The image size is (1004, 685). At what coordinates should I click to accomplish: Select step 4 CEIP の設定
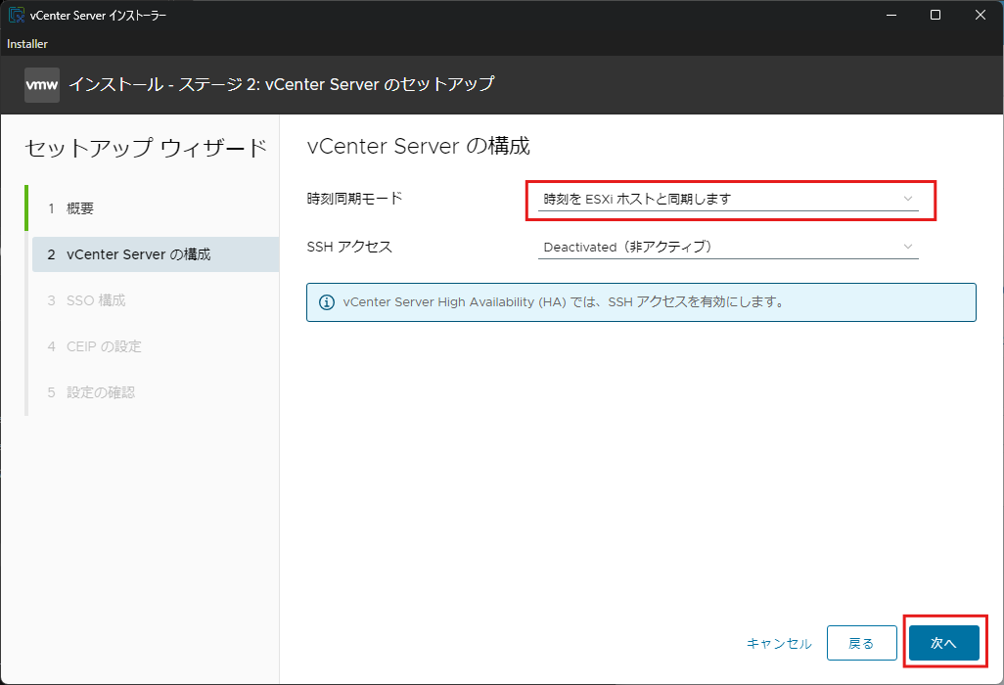click(155, 346)
